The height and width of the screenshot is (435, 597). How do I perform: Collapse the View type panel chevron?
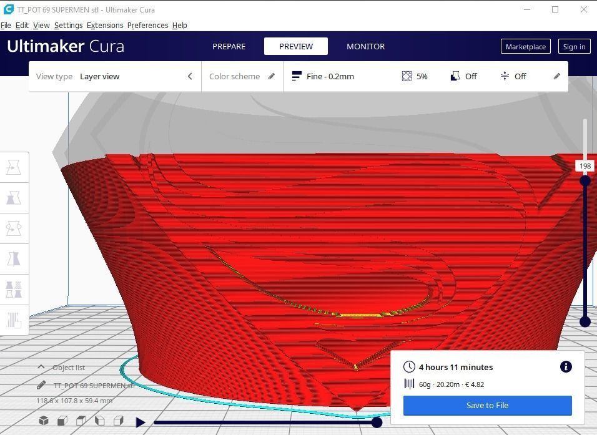(190, 76)
